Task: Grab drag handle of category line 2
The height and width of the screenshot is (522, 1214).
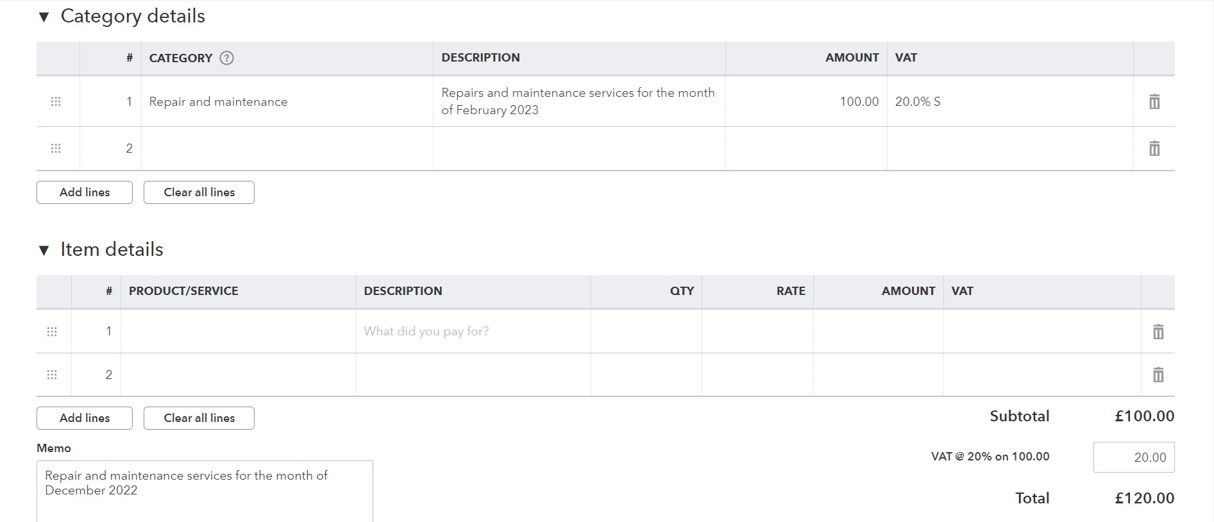Action: [x=56, y=149]
